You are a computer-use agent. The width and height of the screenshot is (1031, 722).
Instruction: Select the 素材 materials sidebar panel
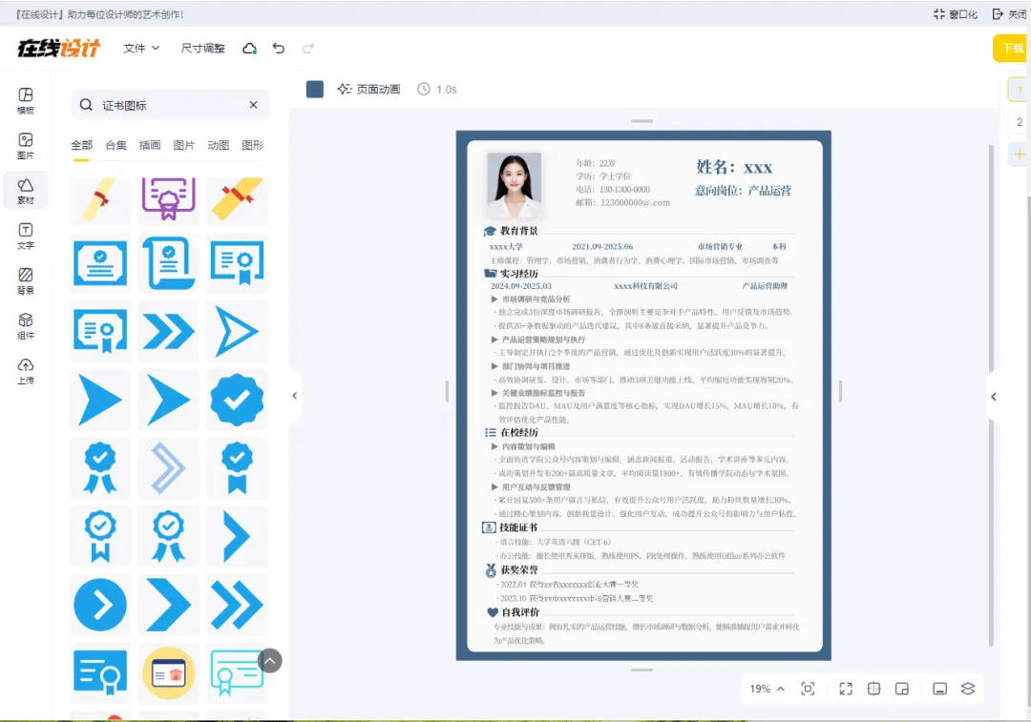[26, 191]
